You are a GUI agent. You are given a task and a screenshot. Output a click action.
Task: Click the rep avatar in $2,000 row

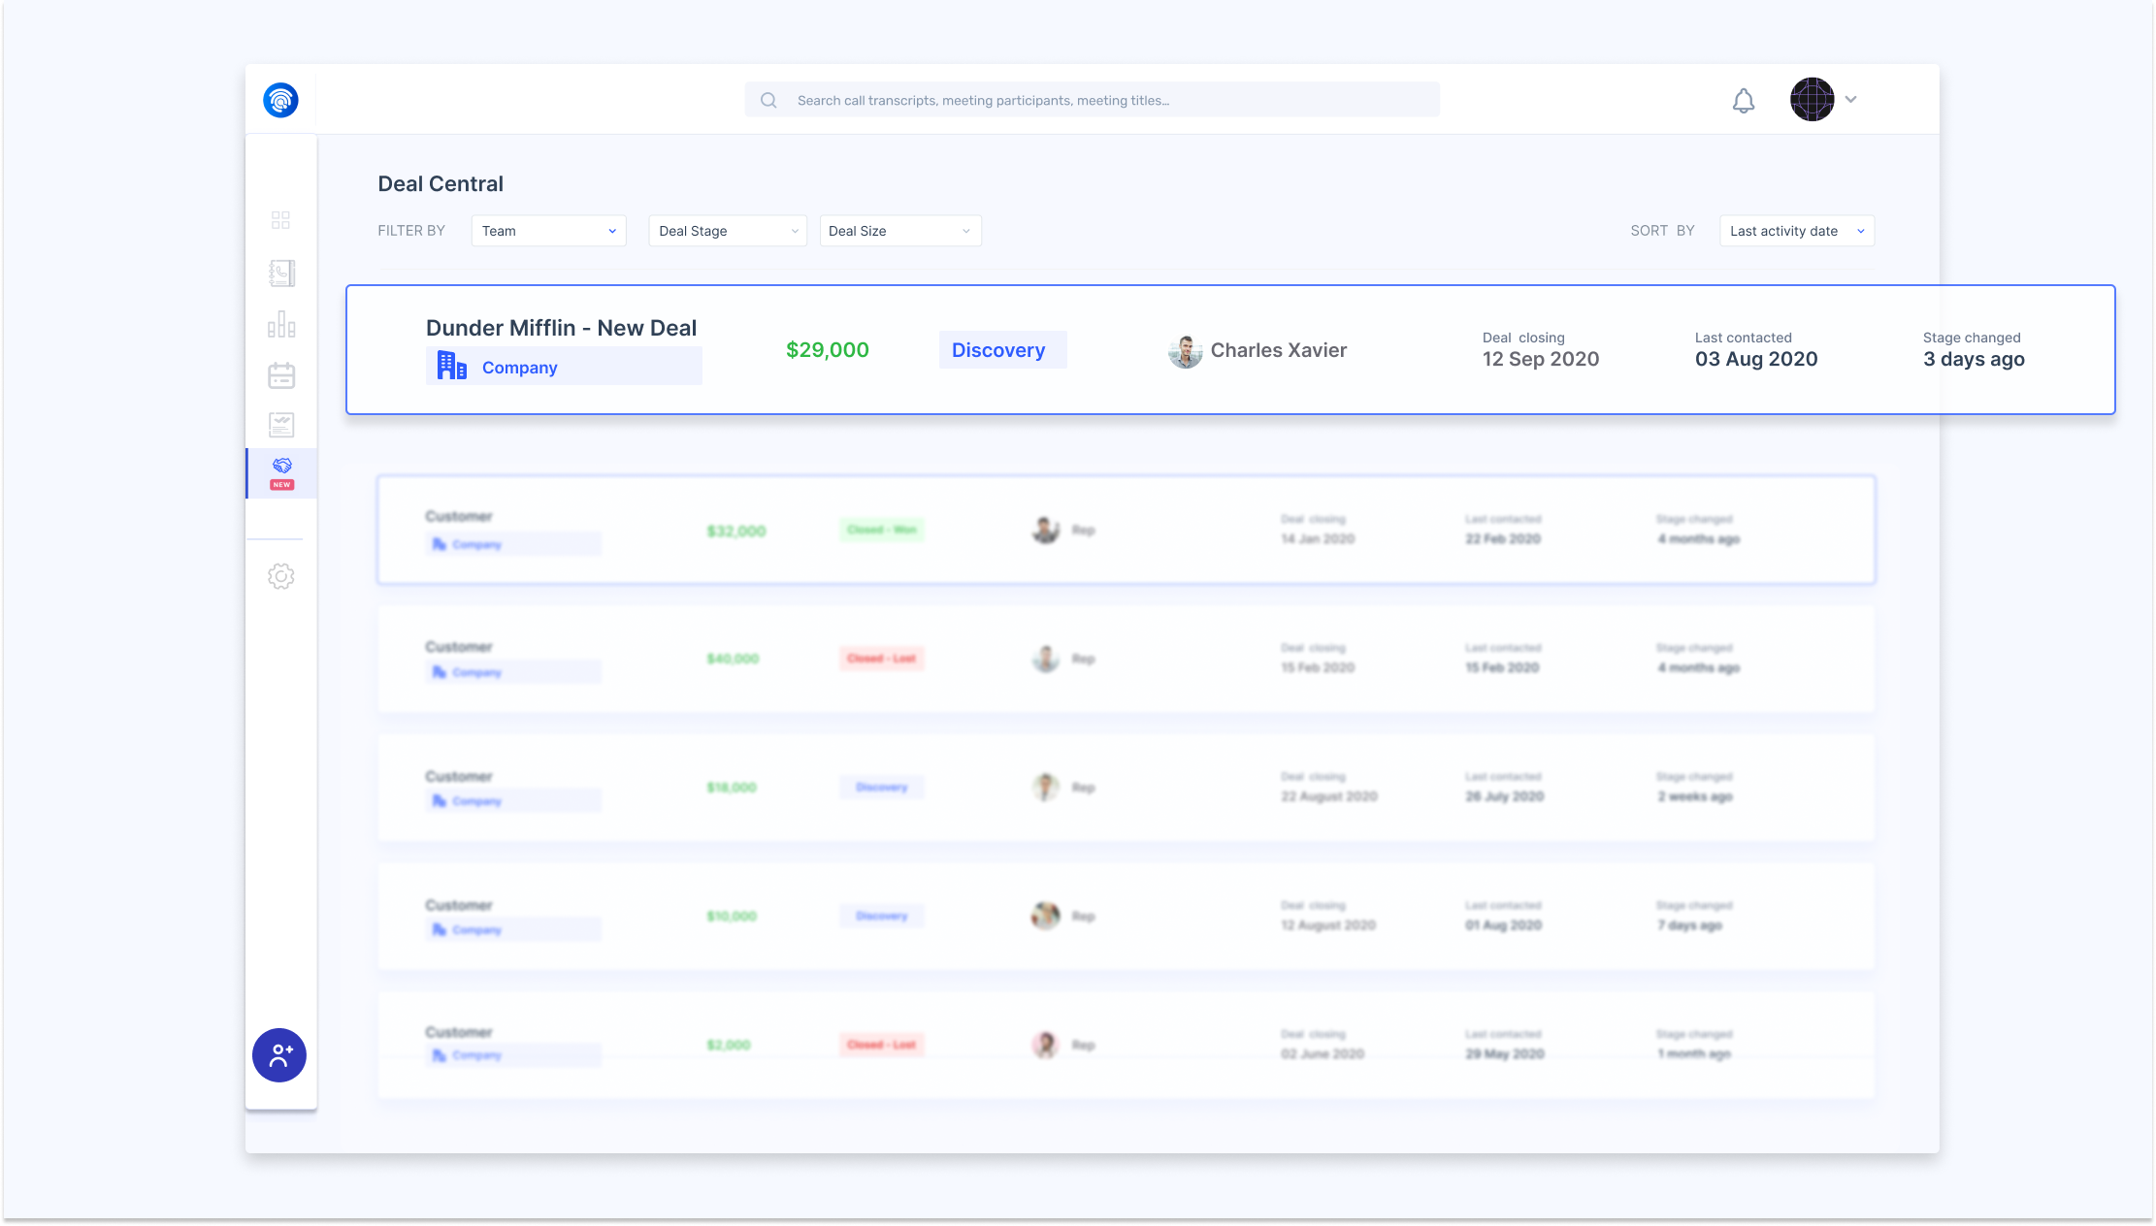(1045, 1045)
